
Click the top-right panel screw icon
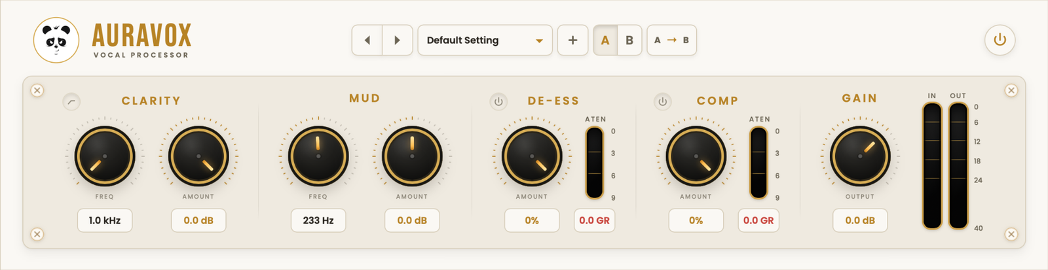[x=1011, y=90]
